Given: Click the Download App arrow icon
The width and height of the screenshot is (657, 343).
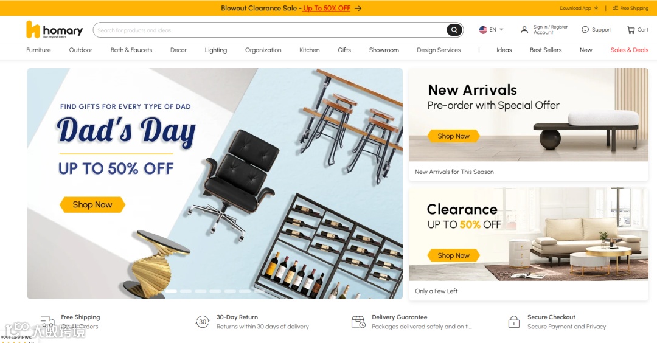Looking at the screenshot, I should click(x=596, y=8).
